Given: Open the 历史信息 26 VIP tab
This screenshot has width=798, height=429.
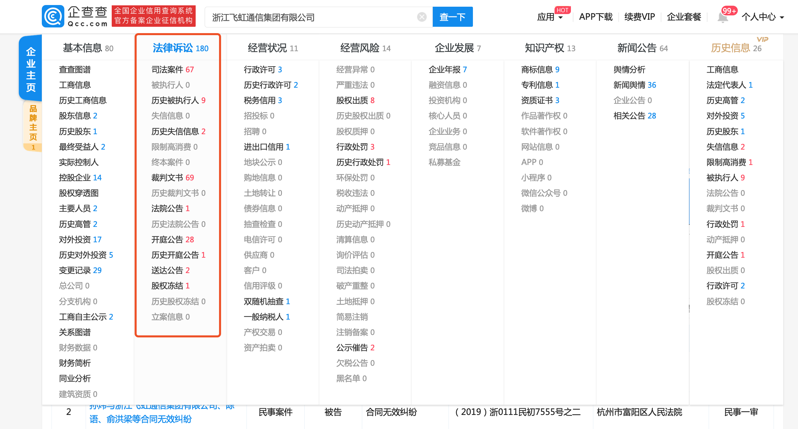Looking at the screenshot, I should pos(736,48).
